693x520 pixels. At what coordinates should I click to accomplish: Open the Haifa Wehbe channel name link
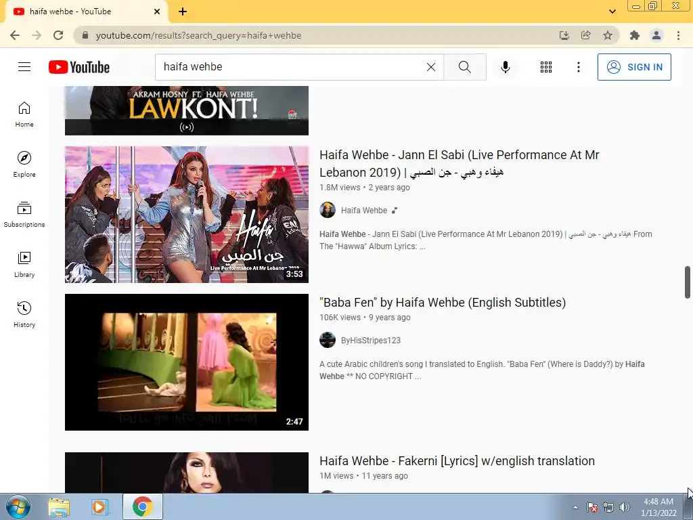(363, 211)
